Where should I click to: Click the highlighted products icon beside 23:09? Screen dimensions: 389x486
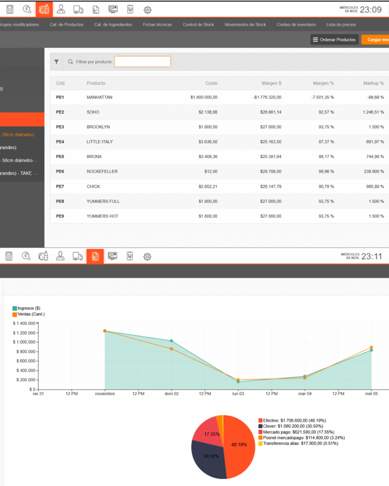tap(44, 9)
